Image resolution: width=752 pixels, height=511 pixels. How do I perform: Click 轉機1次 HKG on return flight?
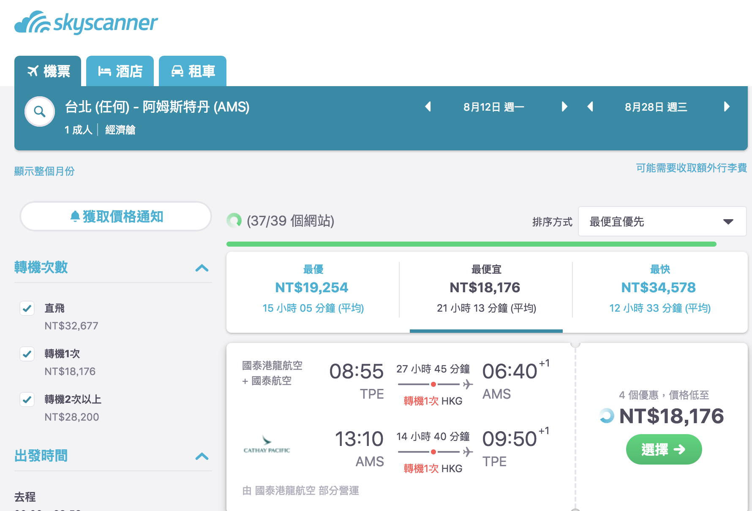coord(433,468)
